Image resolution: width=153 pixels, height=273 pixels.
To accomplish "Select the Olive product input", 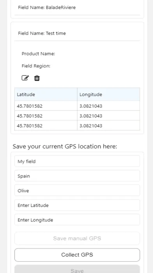I will 77,191.
